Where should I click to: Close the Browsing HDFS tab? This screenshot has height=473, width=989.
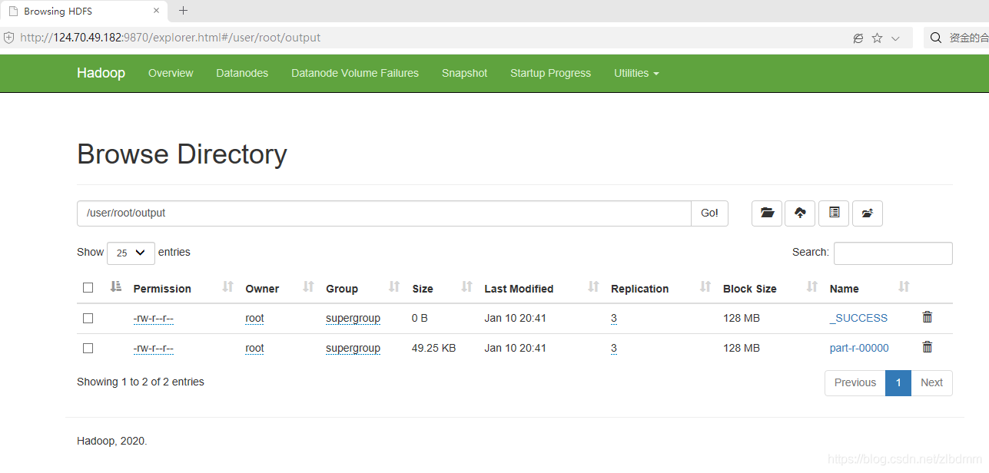[x=157, y=11]
